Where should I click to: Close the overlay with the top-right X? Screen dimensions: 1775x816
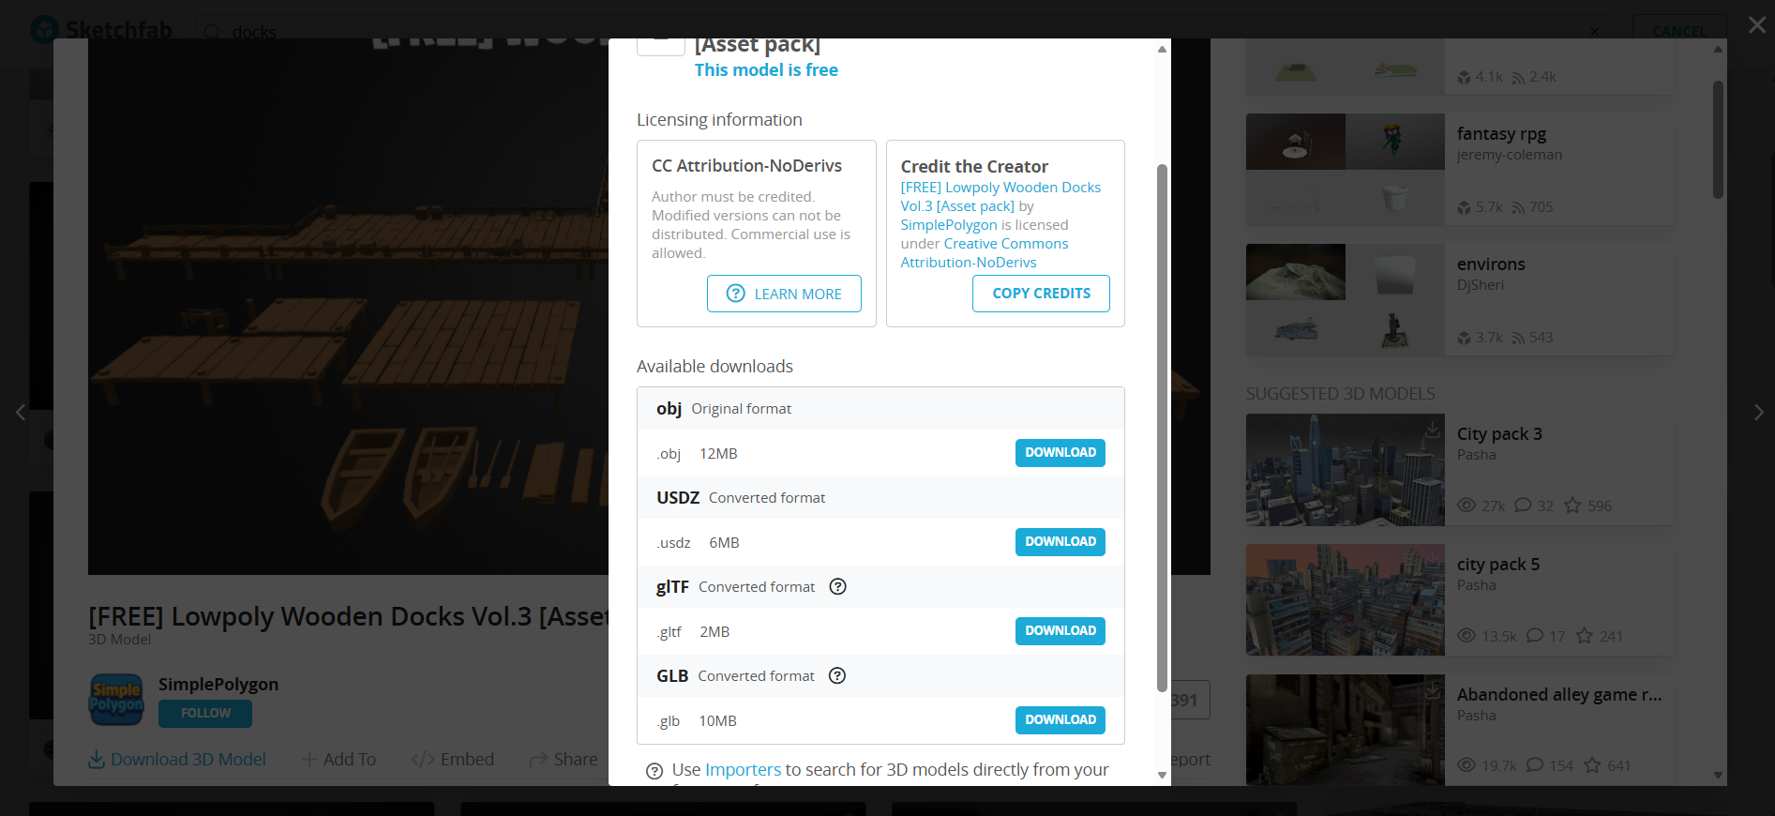pyautogui.click(x=1757, y=25)
